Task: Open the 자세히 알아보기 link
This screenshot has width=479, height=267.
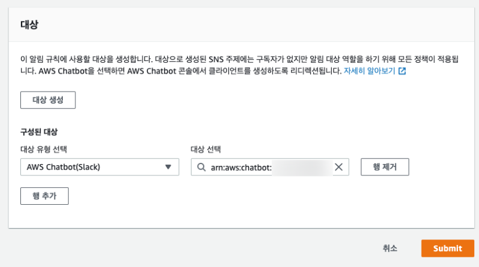Action: 369,71
